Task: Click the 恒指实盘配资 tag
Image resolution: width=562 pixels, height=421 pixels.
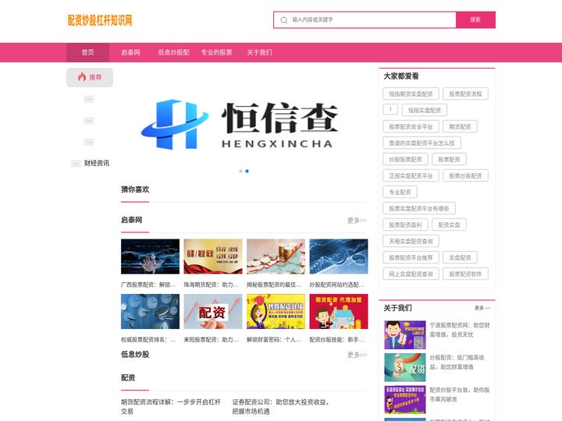Action: coord(425,110)
